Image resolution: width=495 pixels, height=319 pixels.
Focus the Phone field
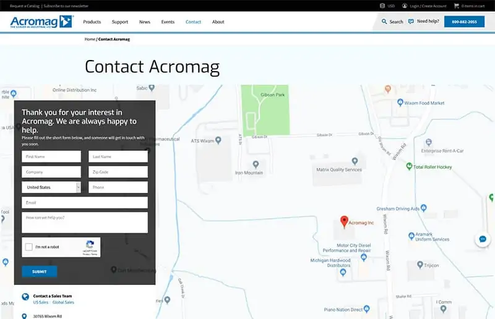coord(118,187)
